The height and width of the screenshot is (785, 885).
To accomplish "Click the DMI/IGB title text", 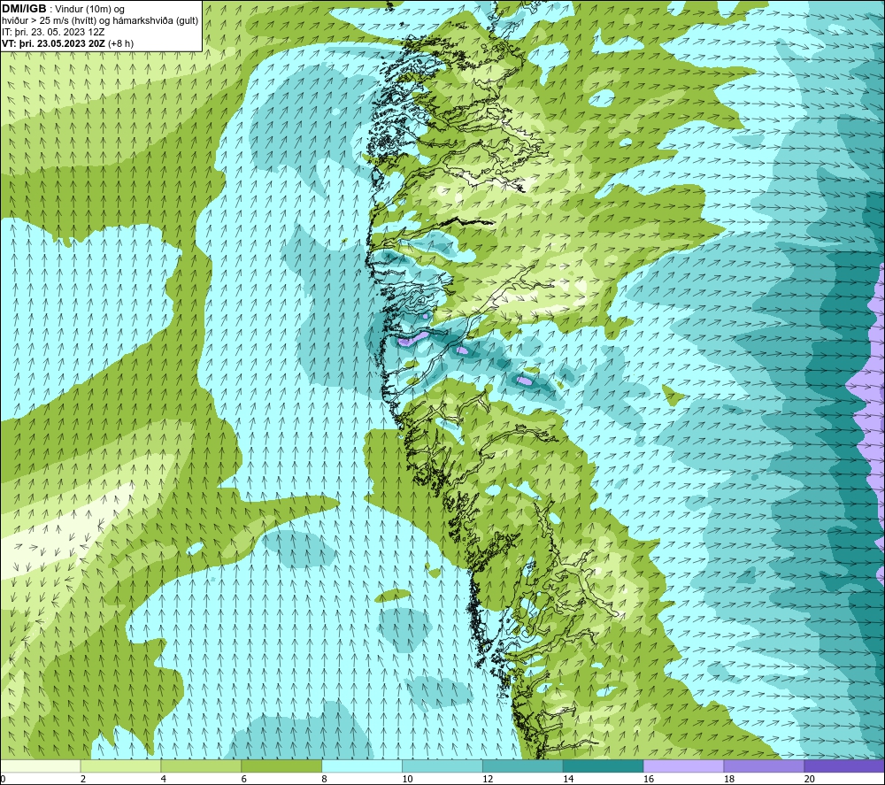I will pyautogui.click(x=24, y=9).
